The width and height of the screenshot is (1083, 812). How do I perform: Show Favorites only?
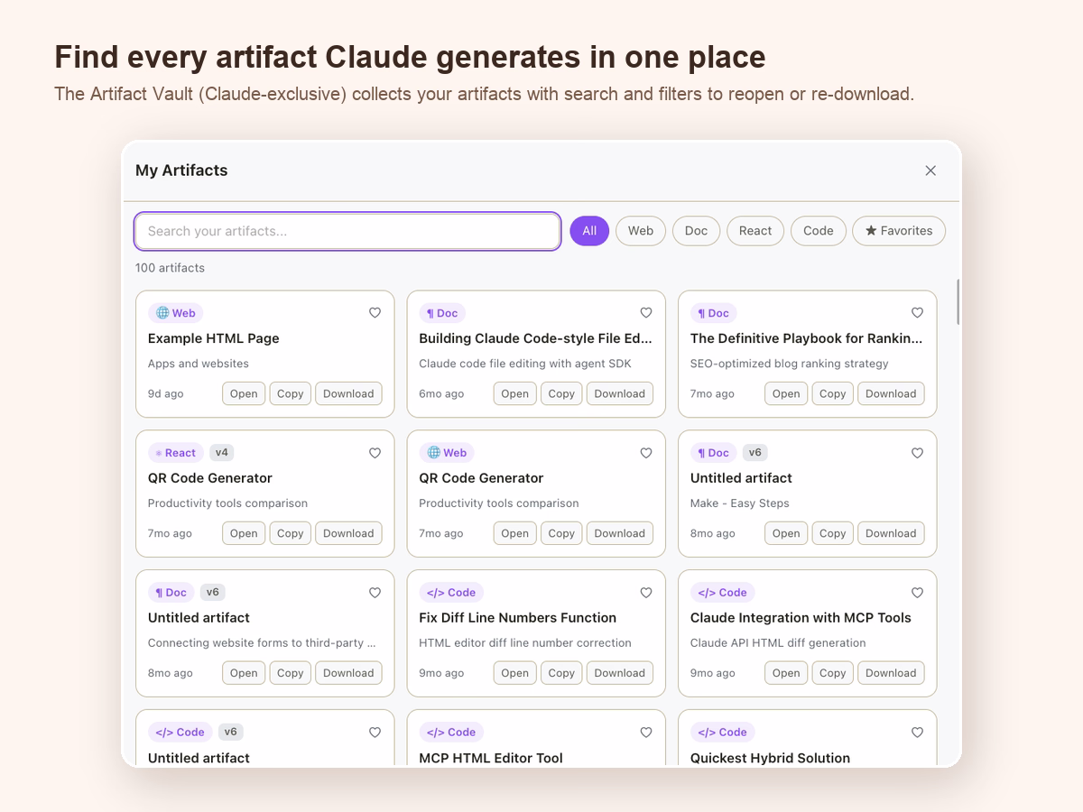tap(899, 231)
